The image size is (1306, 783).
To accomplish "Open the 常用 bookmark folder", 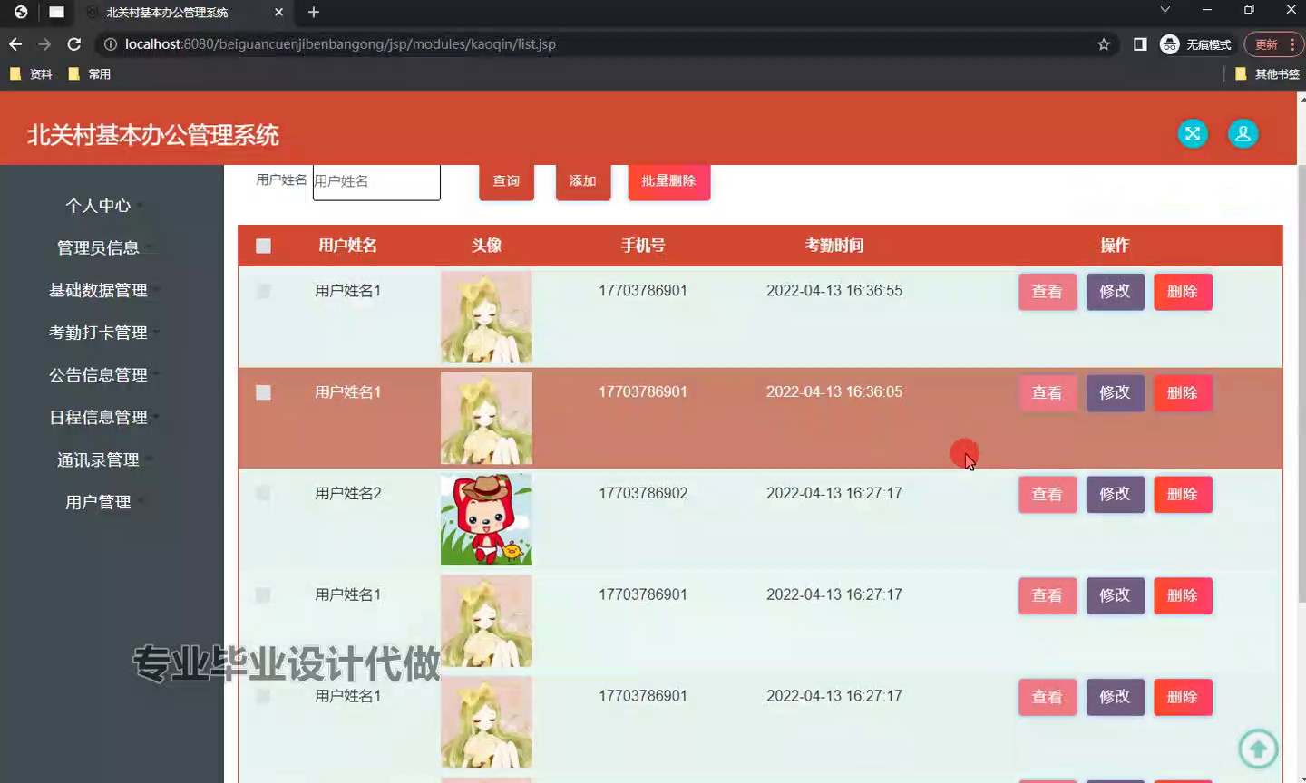I will [x=89, y=74].
